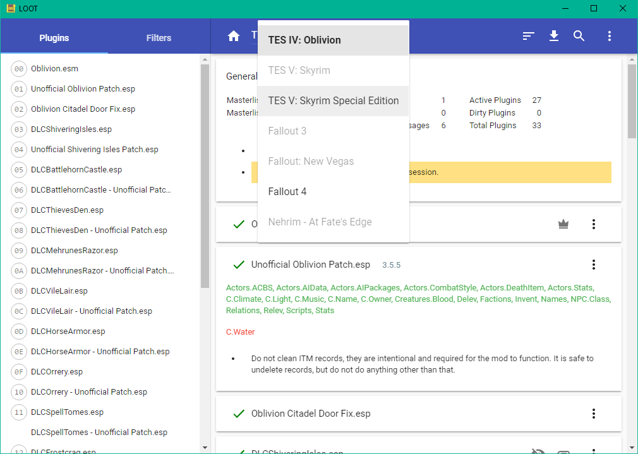
Task: Open three-dot menu for Unofficial Oblivion Patch.esp
Action: click(594, 265)
